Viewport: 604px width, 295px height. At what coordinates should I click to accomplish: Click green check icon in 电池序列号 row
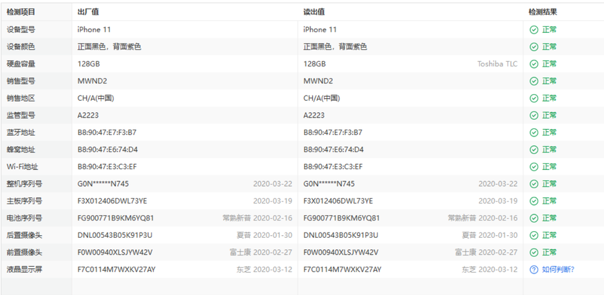click(x=534, y=218)
